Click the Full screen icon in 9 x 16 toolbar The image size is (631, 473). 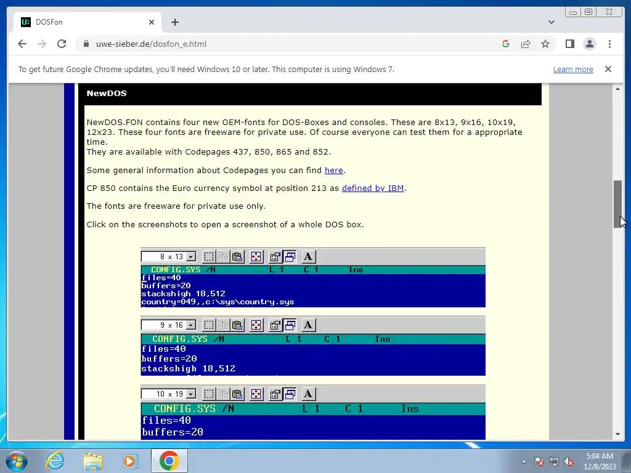click(x=256, y=325)
